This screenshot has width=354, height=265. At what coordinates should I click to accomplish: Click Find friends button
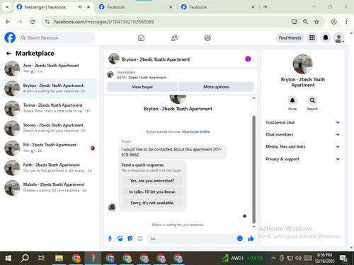pyautogui.click(x=290, y=37)
